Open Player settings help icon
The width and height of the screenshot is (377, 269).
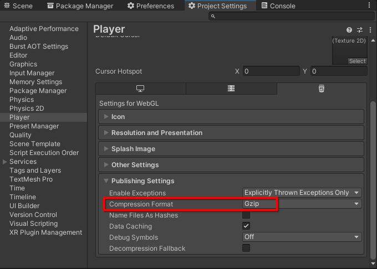(349, 30)
